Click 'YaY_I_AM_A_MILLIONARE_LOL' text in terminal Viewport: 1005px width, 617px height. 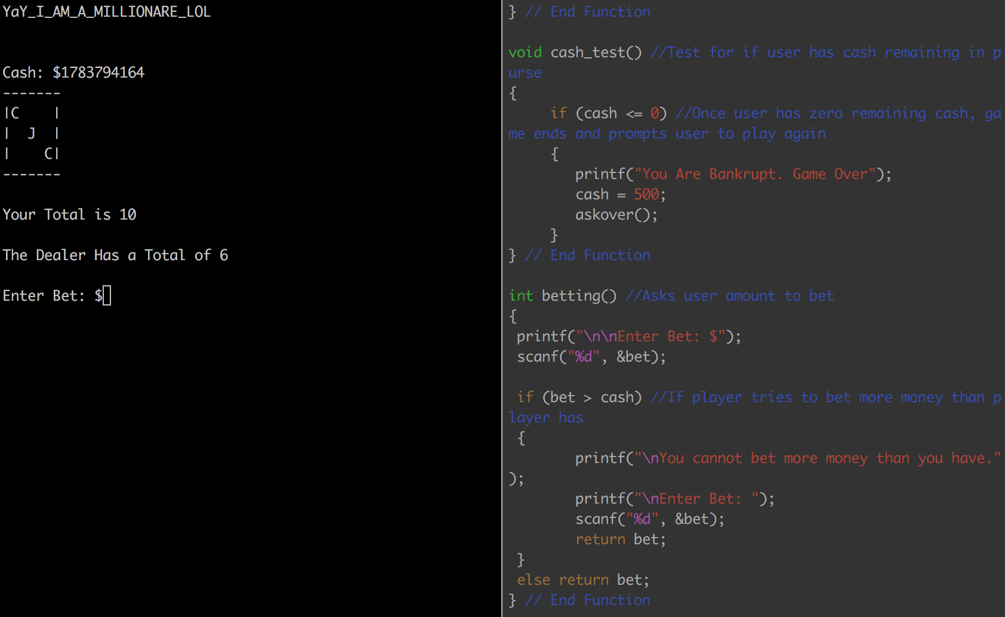click(107, 12)
